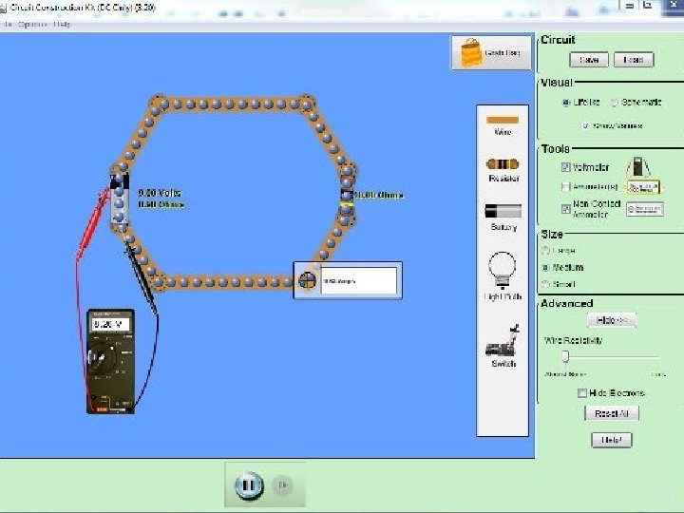Click the non-contact ammeter crosshair
This screenshot has height=513, width=684.
[307, 280]
